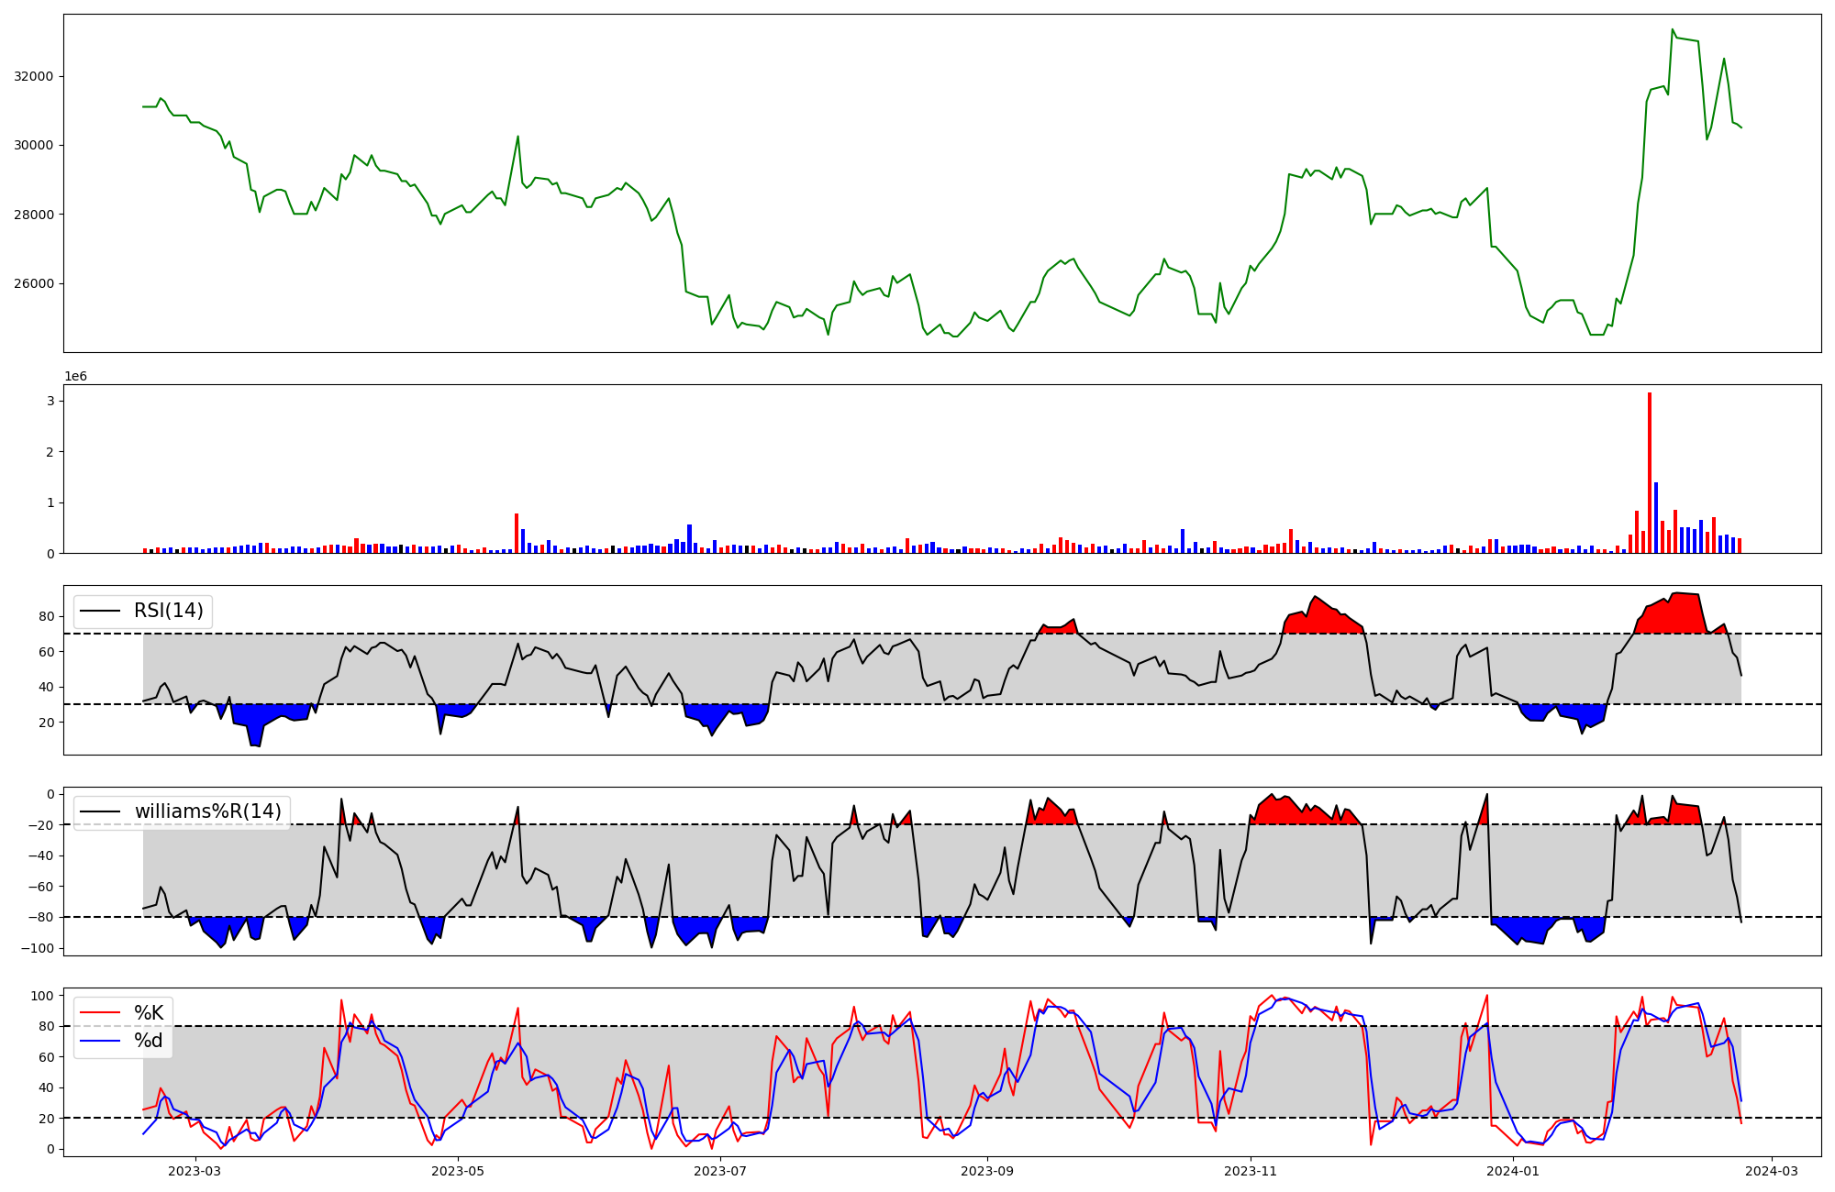
Task: Click the %d legend entry text
Action: (x=149, y=1041)
